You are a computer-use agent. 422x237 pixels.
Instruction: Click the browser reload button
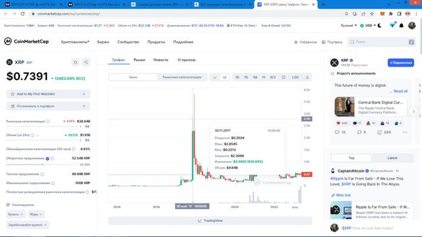(x=22, y=14)
